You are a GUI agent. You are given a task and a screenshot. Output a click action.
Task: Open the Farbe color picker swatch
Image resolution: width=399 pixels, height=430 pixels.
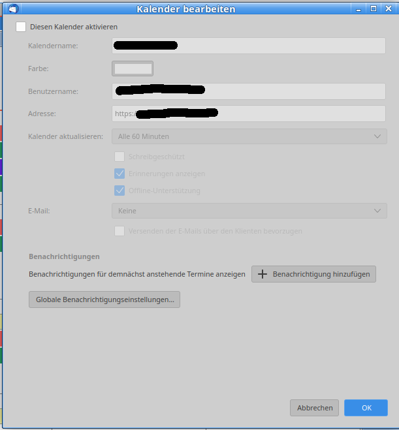coord(133,69)
